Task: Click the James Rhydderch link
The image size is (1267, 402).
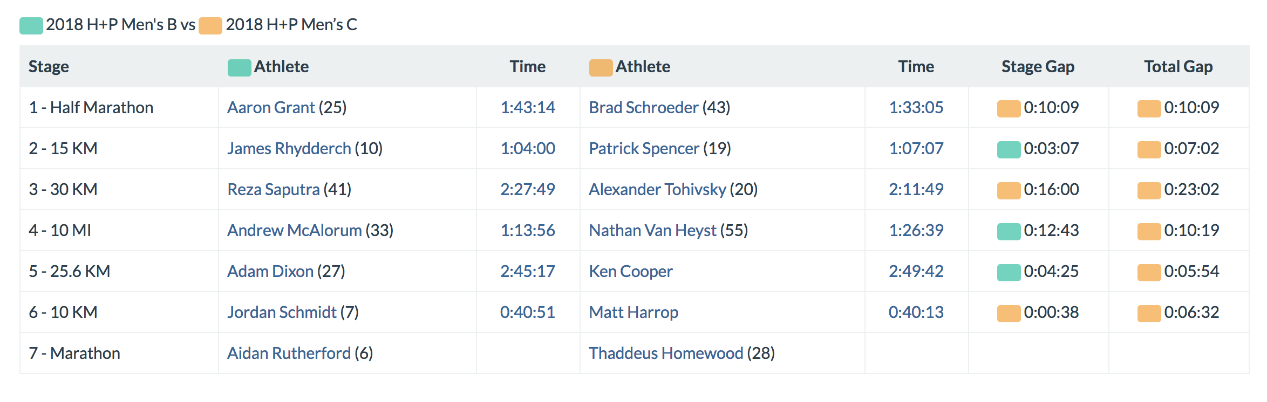Action: tap(289, 149)
